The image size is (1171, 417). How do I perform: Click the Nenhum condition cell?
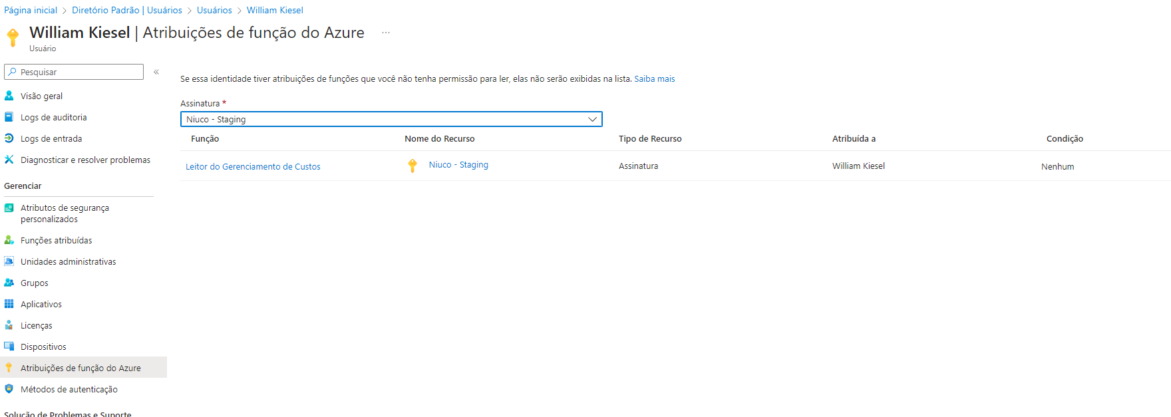(x=1057, y=166)
